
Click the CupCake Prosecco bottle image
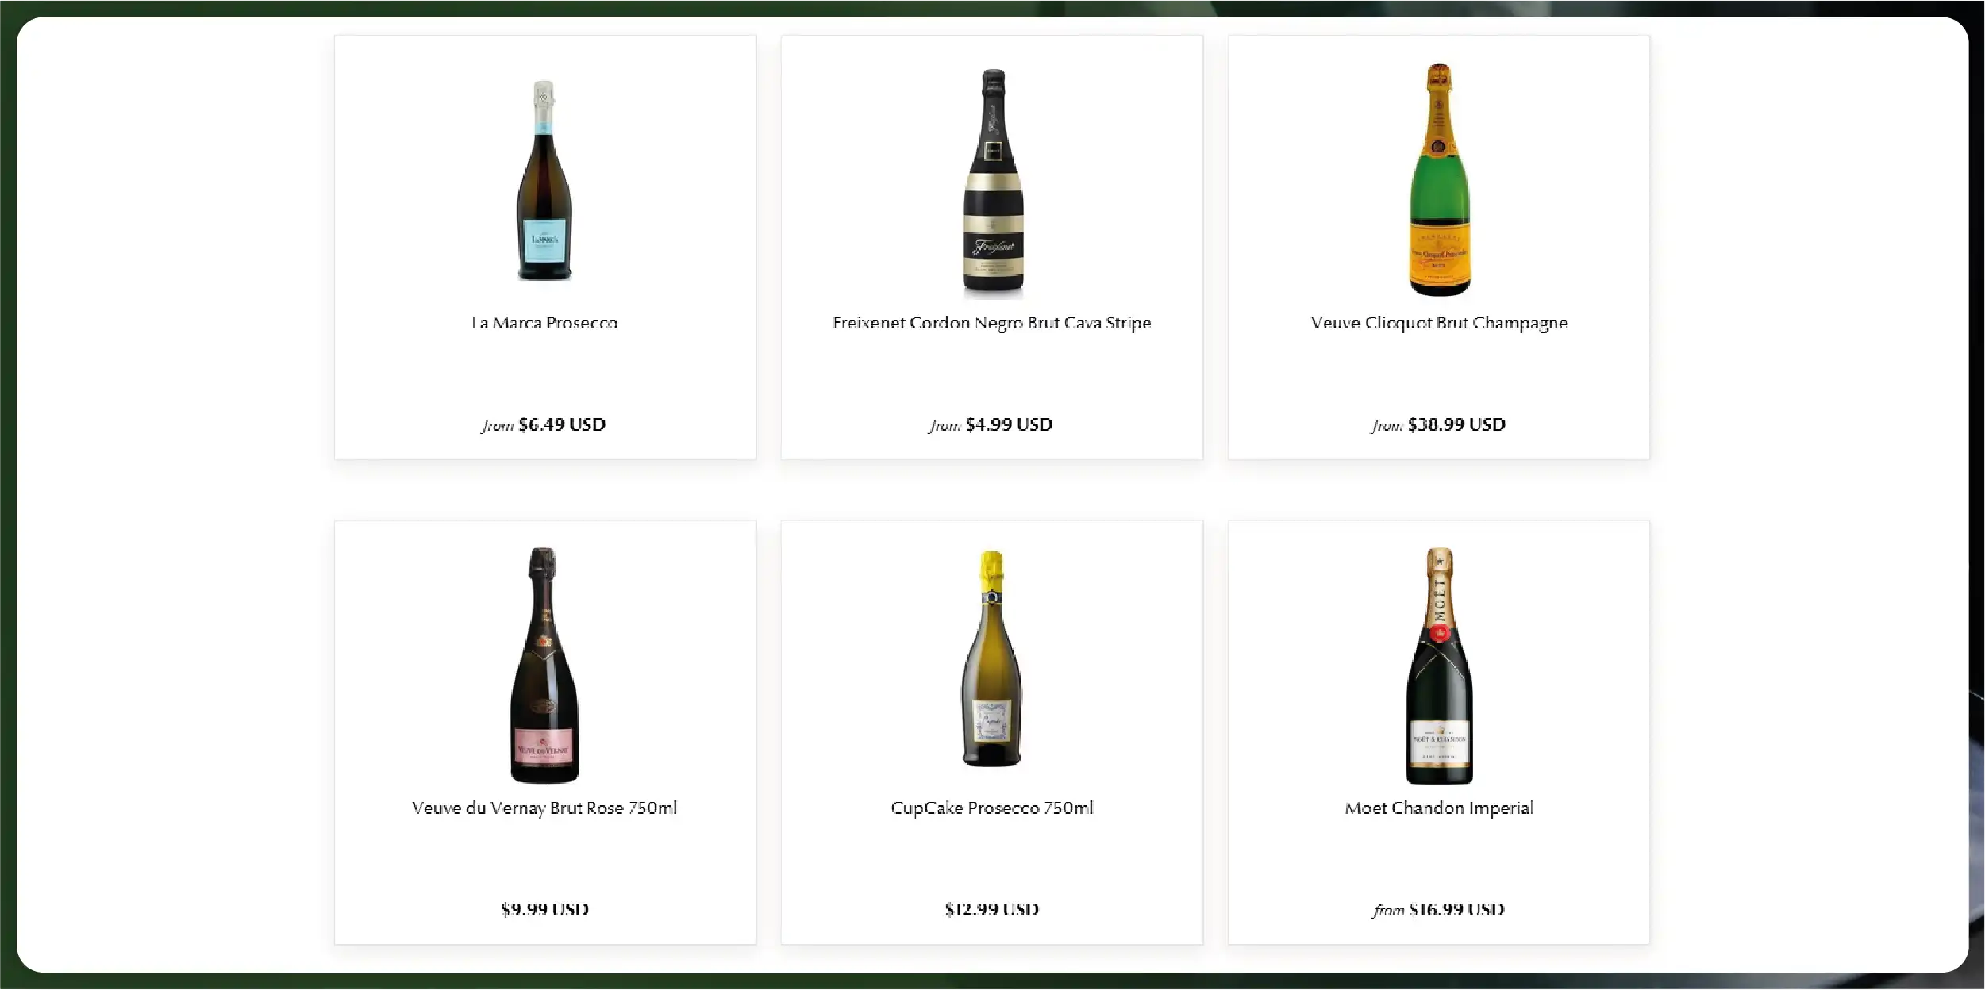(991, 658)
